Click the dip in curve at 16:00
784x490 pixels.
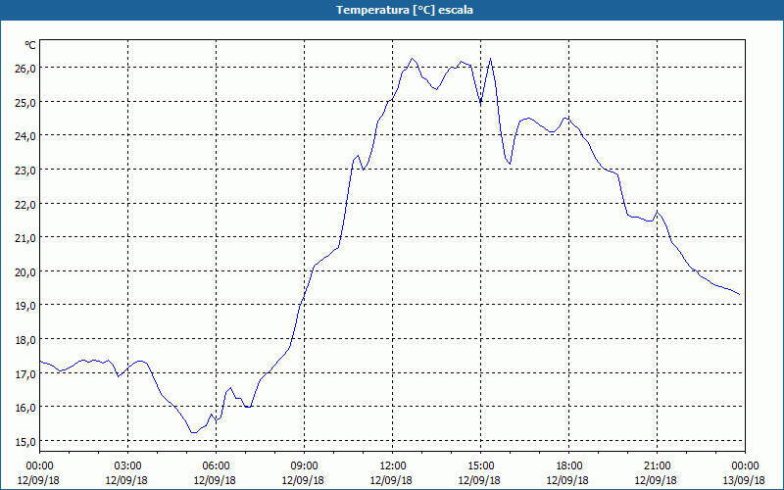pyautogui.click(x=510, y=164)
